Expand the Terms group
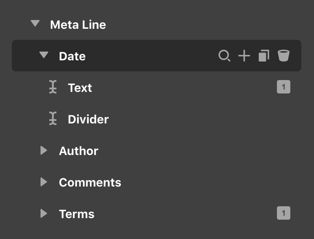314x239 pixels. coord(43,213)
